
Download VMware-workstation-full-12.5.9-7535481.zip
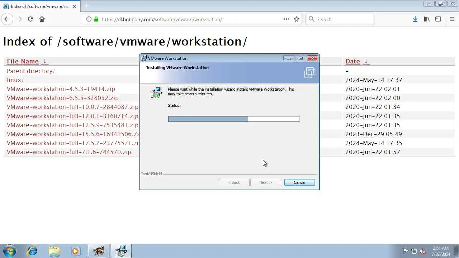pyautogui.click(x=72, y=125)
